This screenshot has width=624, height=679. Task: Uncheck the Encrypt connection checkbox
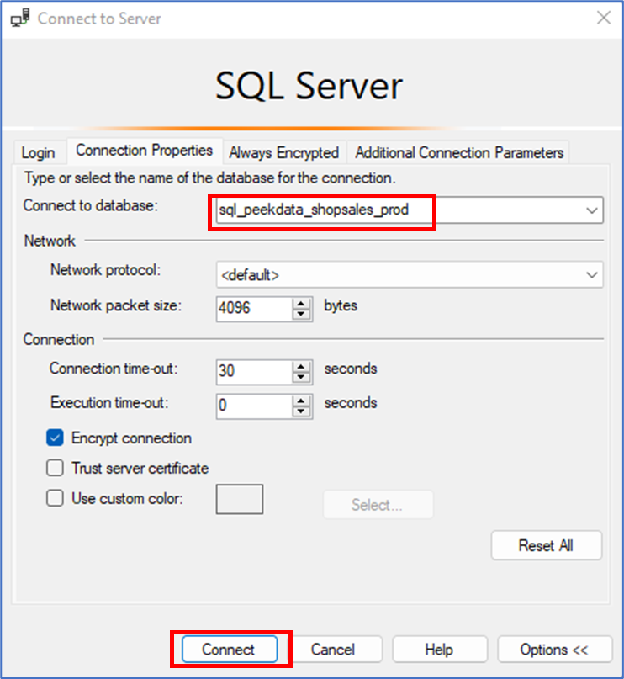[55, 438]
